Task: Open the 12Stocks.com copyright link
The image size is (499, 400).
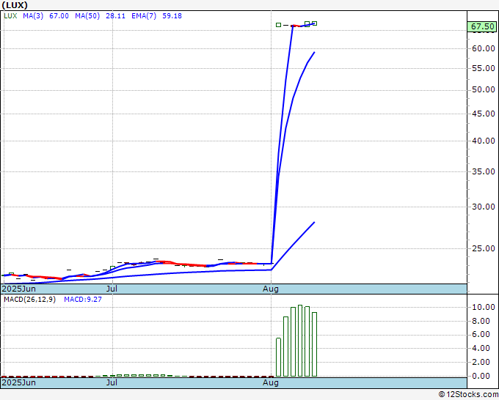Action: point(468,395)
